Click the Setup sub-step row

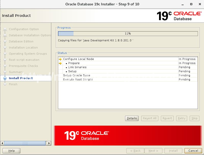(128, 71)
